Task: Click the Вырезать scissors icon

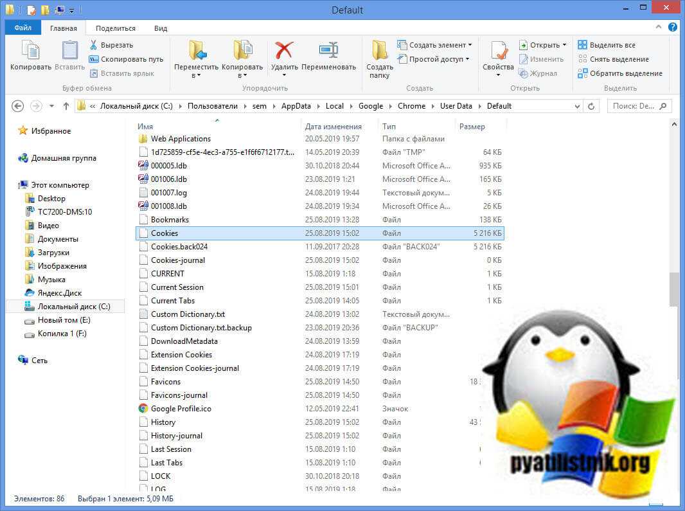Action: point(94,45)
